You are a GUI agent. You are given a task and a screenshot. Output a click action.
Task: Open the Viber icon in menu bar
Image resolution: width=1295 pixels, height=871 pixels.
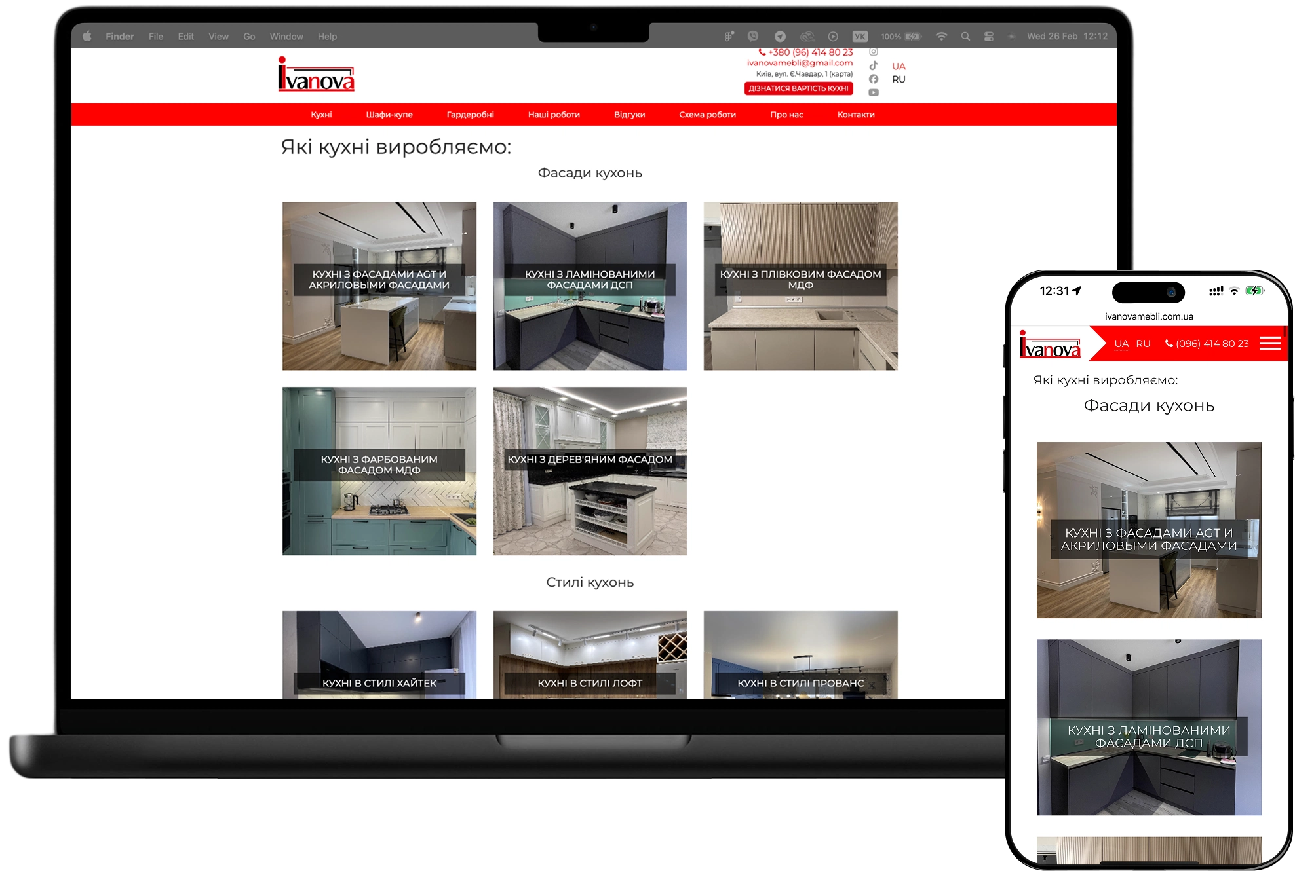pyautogui.click(x=753, y=37)
